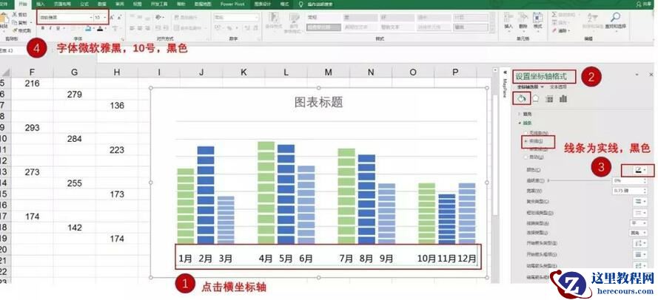Viewport: 658px width, 300px height.
Task: Click the line width field
Action: tap(631, 191)
